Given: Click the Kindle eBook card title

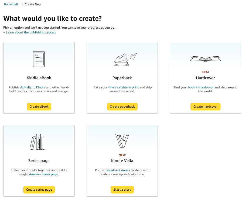Looking at the screenshot, I should (39, 78).
